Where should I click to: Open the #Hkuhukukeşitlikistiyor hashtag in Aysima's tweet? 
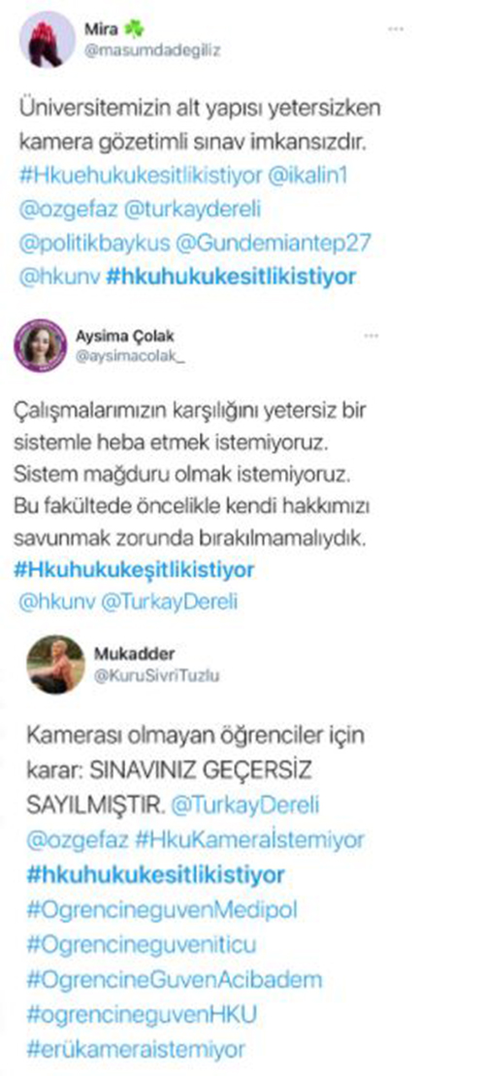tap(134, 570)
